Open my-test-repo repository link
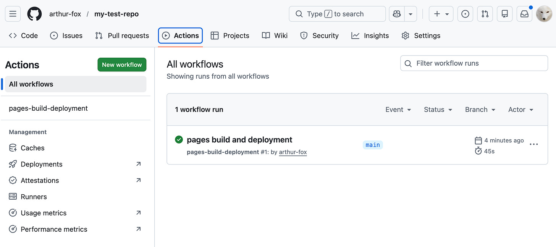Image resolution: width=556 pixels, height=247 pixels. coord(116,14)
